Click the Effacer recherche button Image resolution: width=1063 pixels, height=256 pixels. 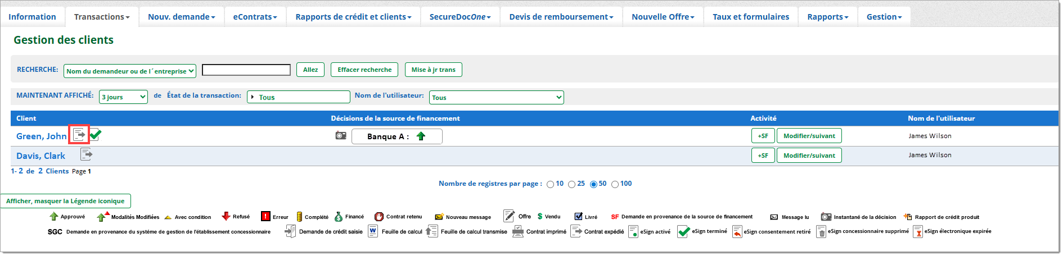364,70
